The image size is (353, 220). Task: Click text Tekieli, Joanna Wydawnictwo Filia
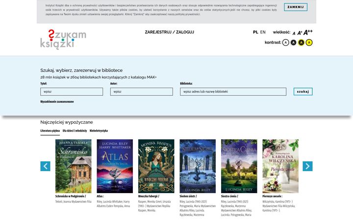tap(74, 201)
